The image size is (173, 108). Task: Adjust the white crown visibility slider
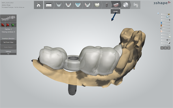coord(166,37)
